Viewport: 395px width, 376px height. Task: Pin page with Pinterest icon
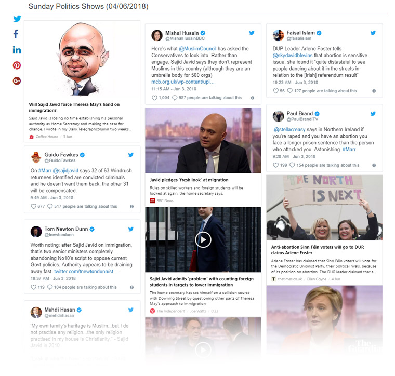[17, 65]
